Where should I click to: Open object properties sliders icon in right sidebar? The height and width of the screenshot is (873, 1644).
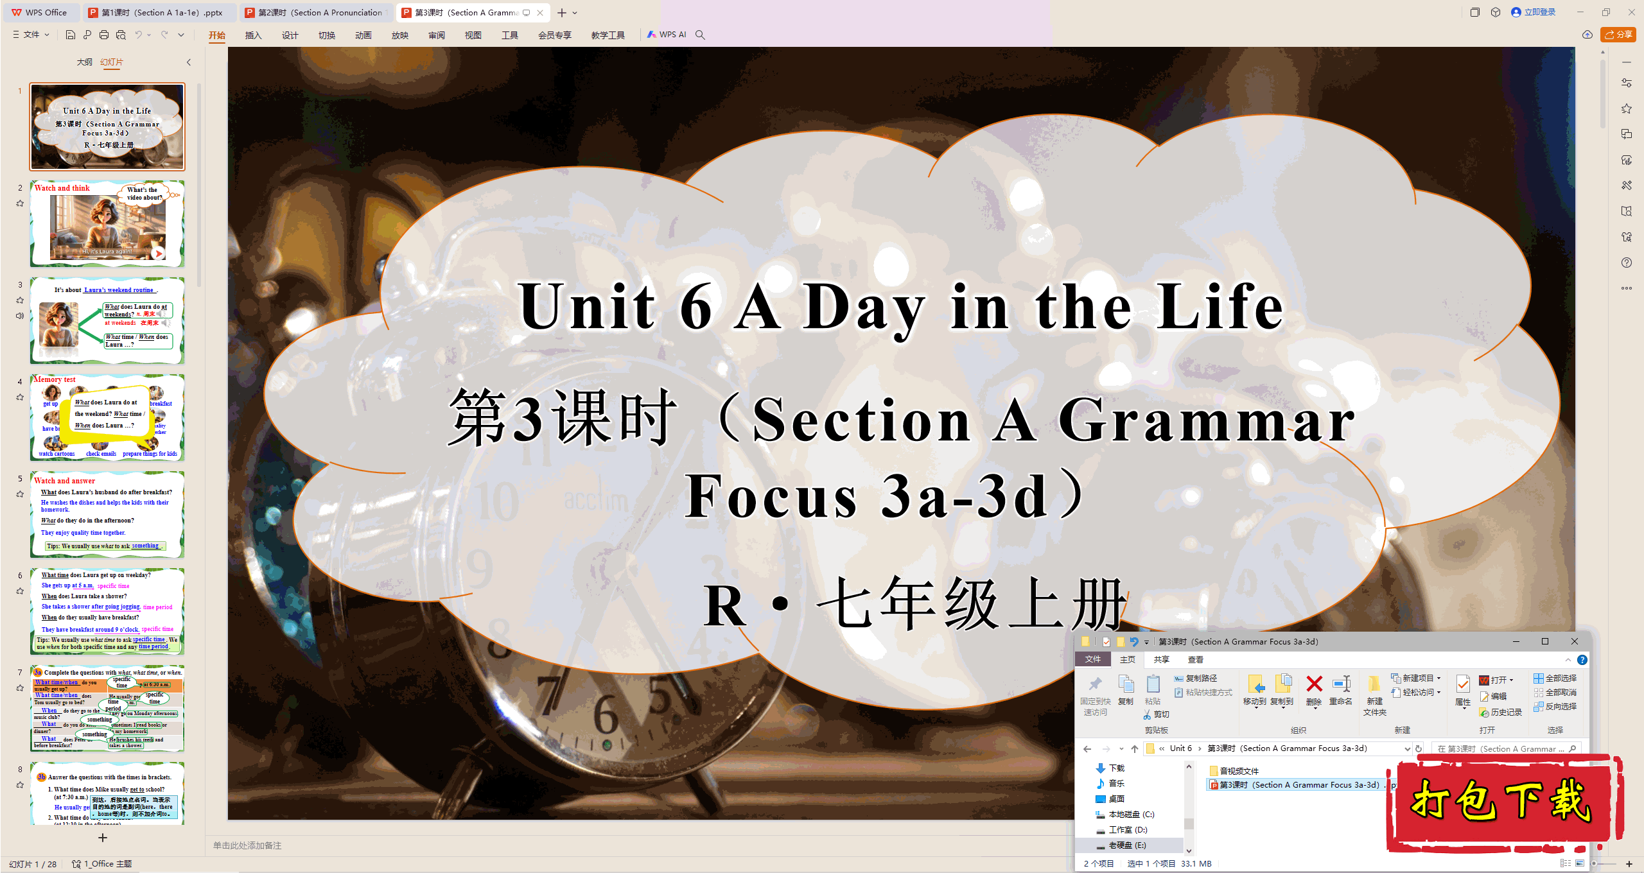click(1627, 83)
